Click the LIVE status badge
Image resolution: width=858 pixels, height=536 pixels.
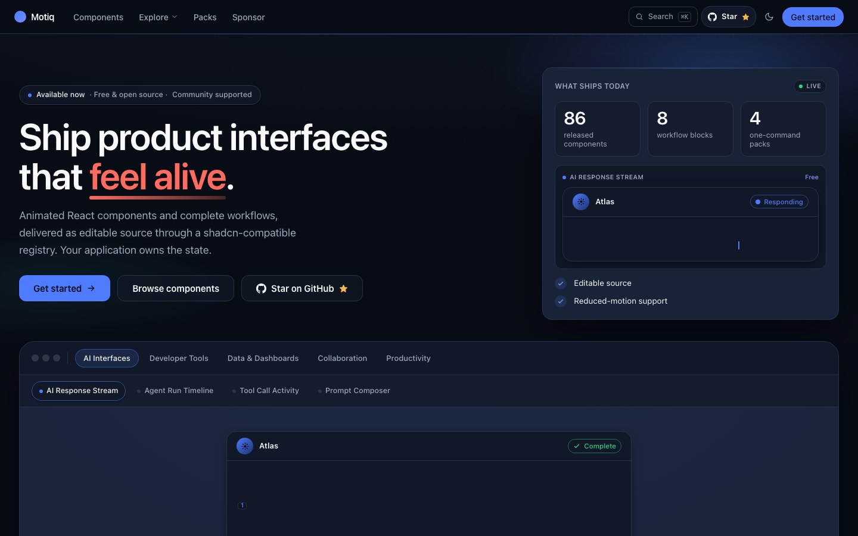(x=810, y=86)
